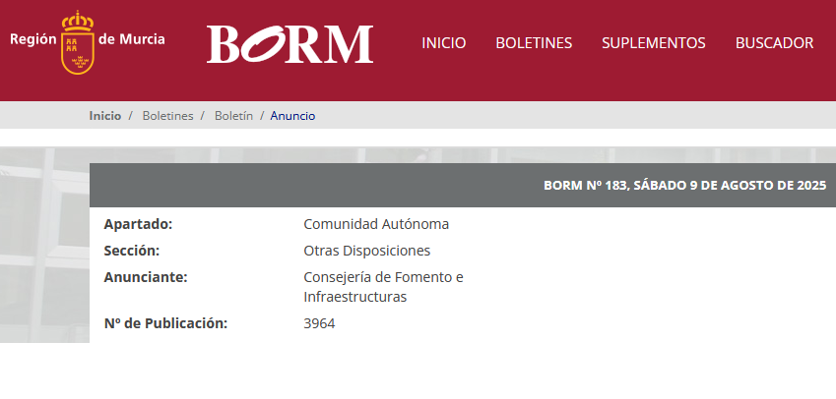Click Consejería de Fomento e Infraestructuras text
836x399 pixels.
click(x=382, y=287)
